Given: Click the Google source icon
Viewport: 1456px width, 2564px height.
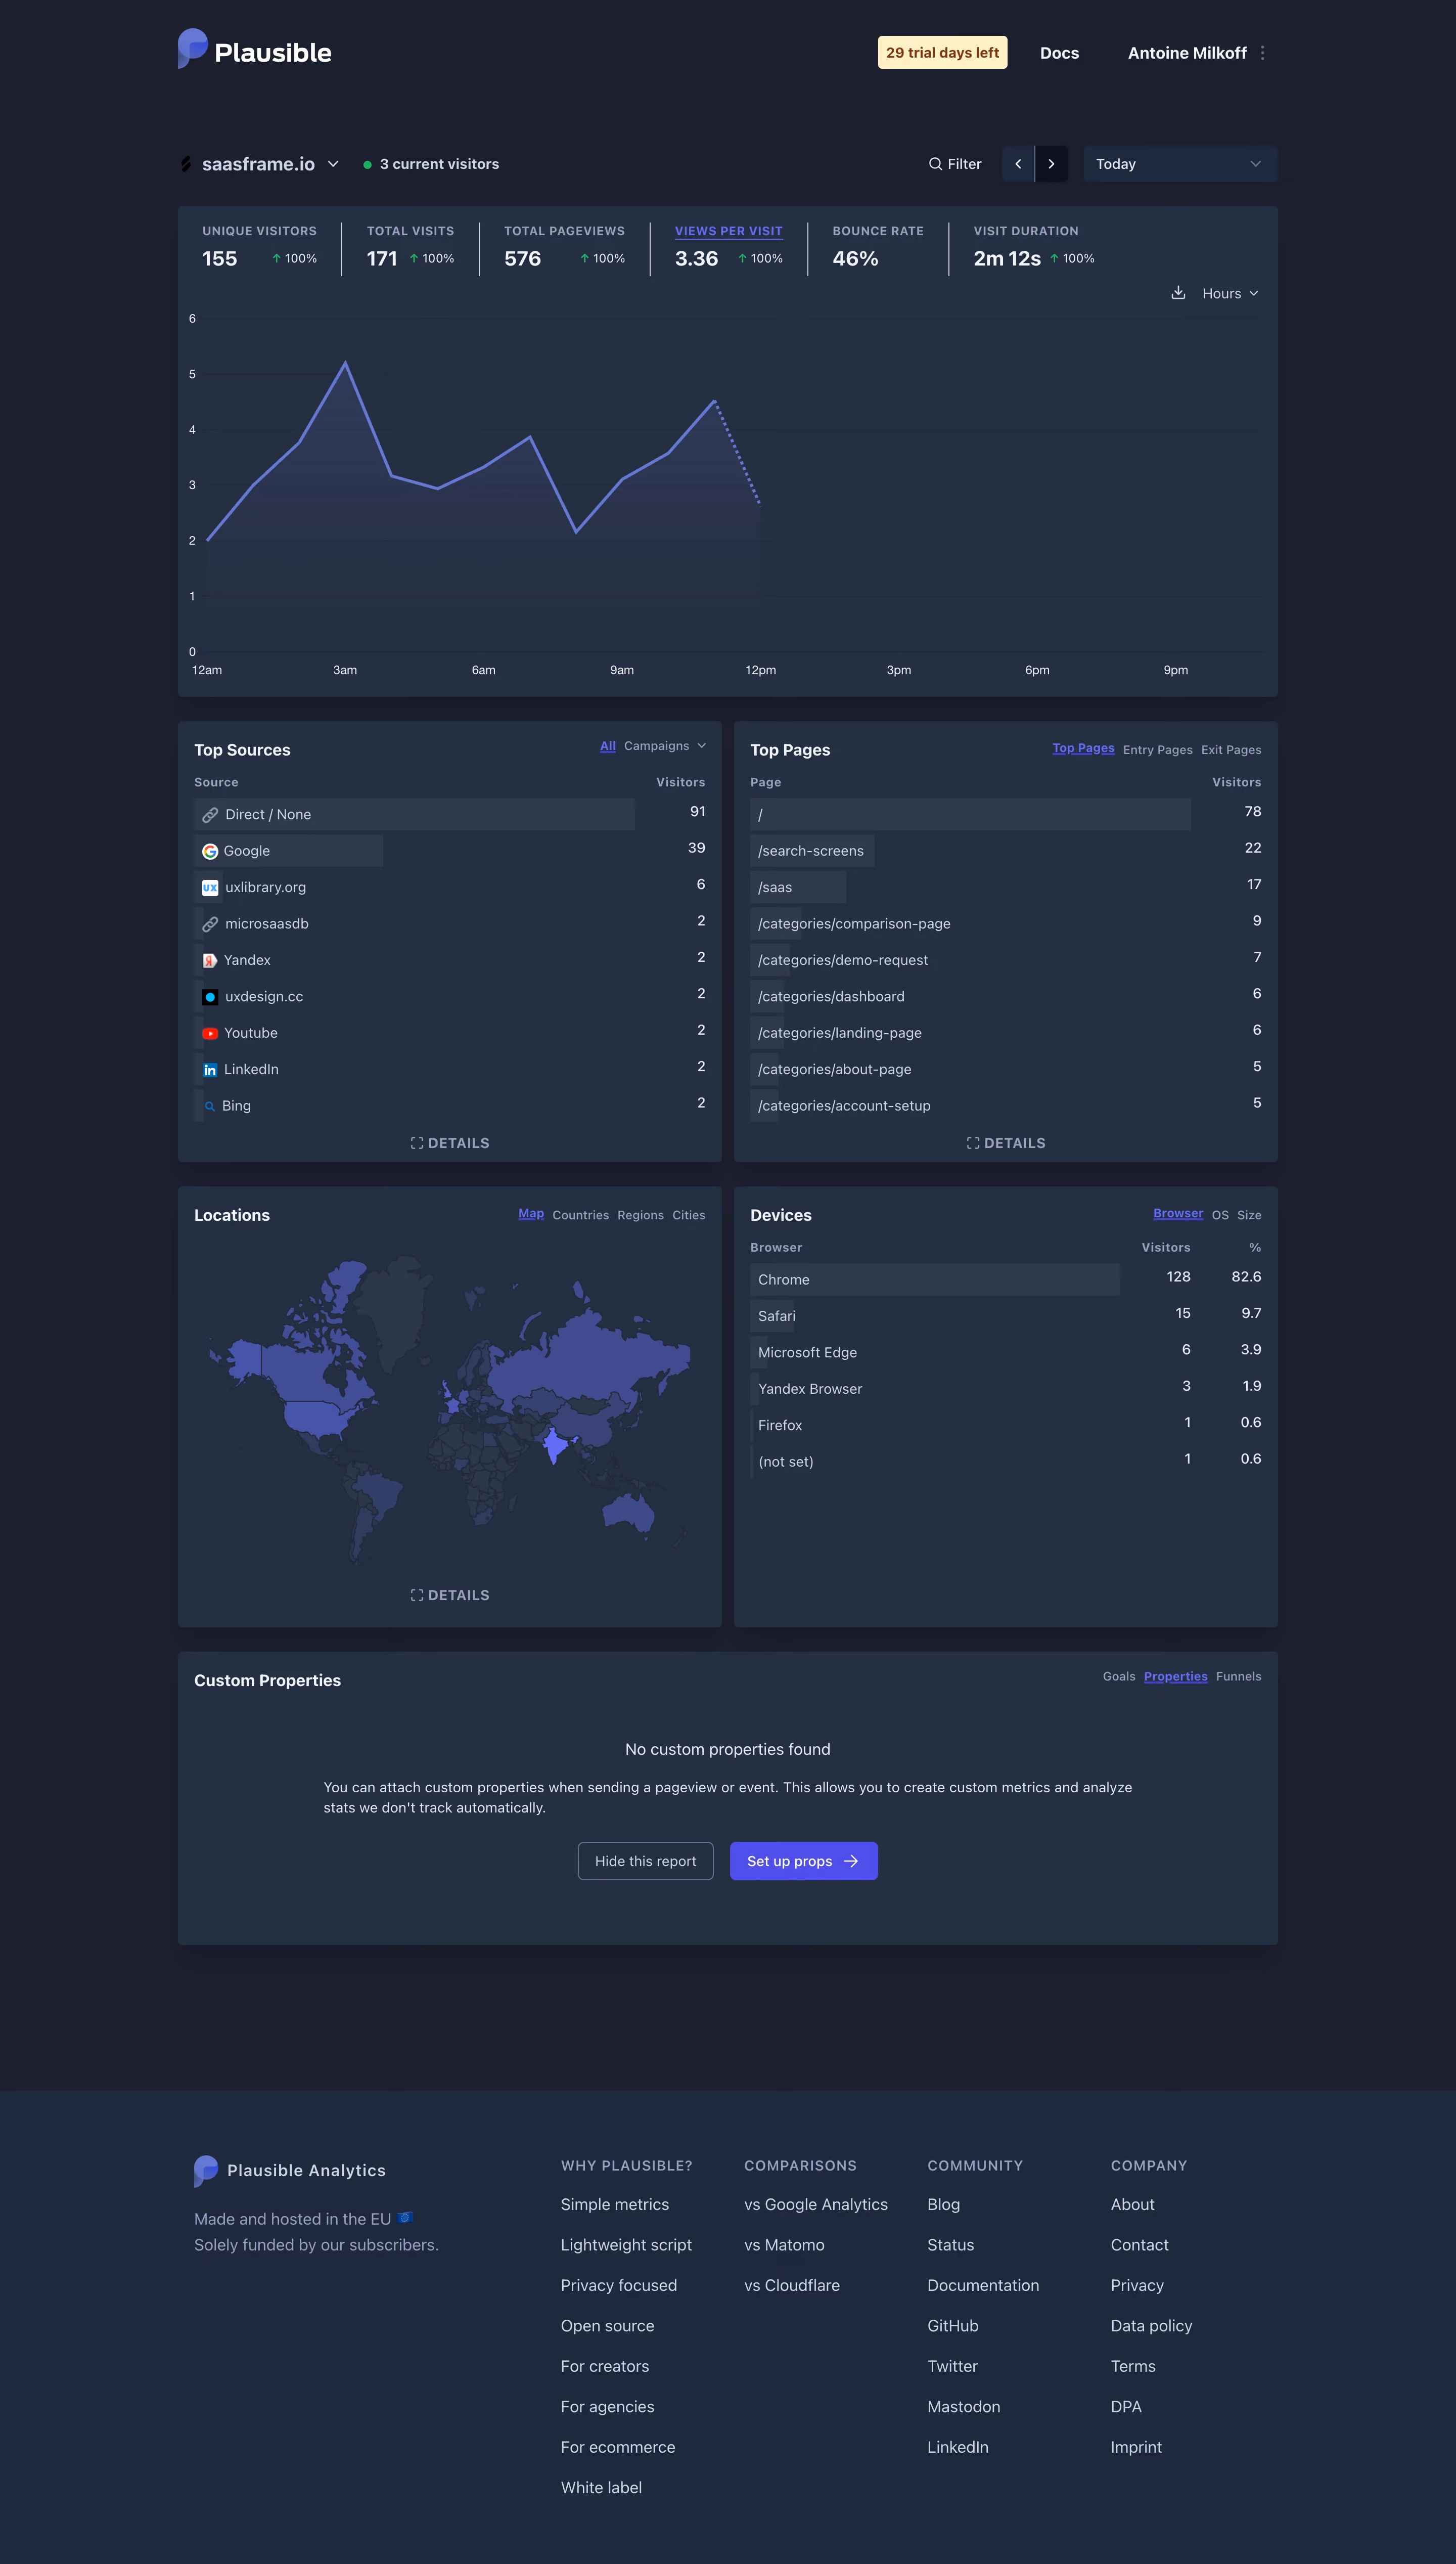Looking at the screenshot, I should pos(210,851).
